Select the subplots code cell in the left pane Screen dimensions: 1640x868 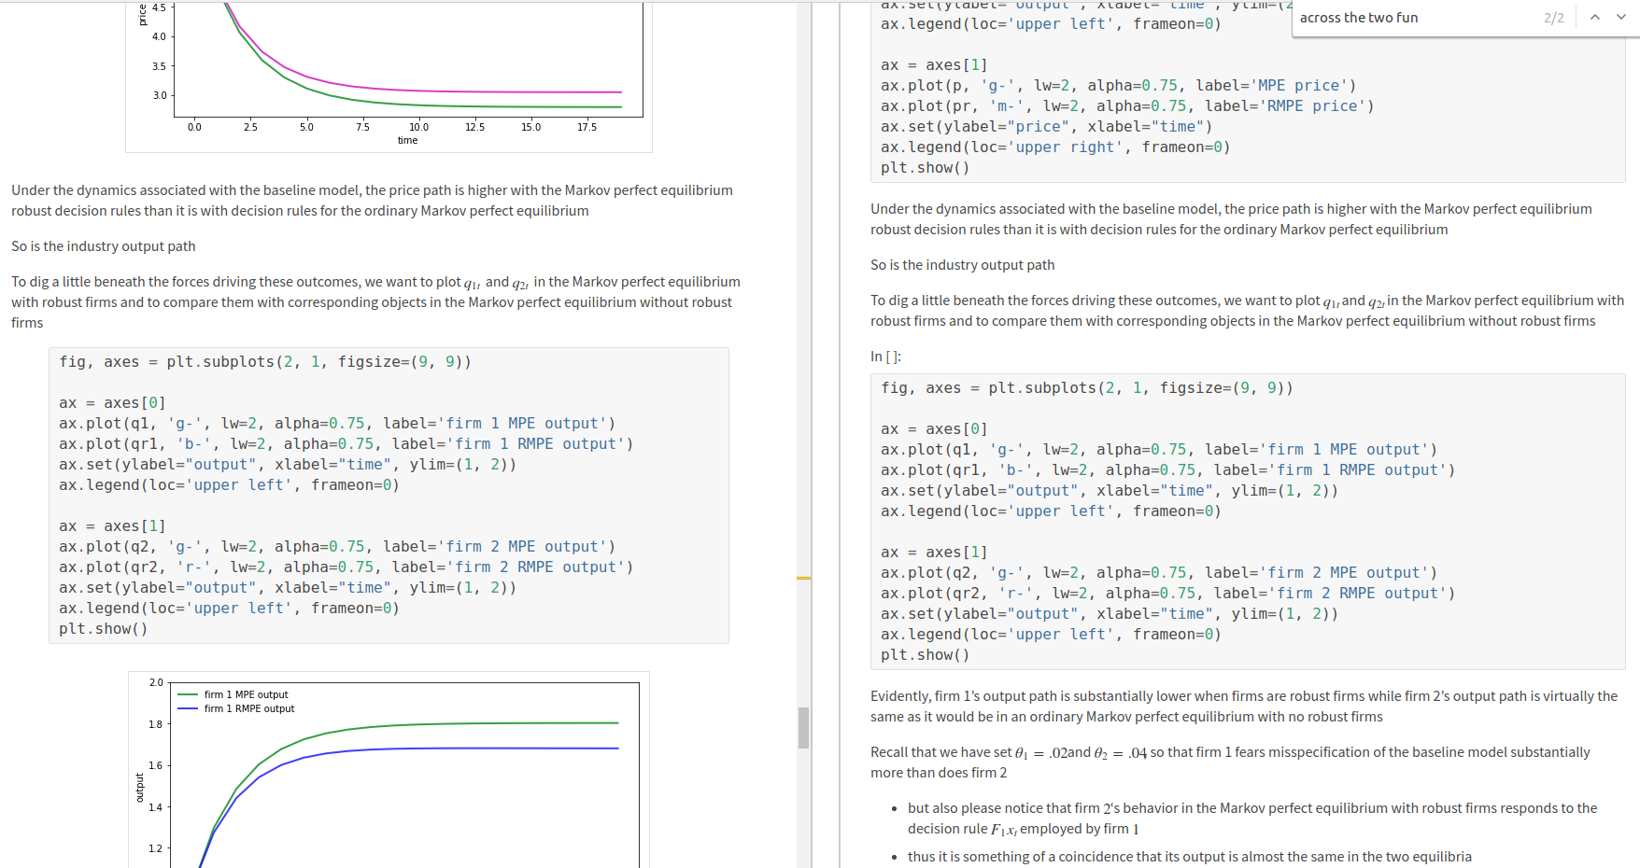[388, 495]
